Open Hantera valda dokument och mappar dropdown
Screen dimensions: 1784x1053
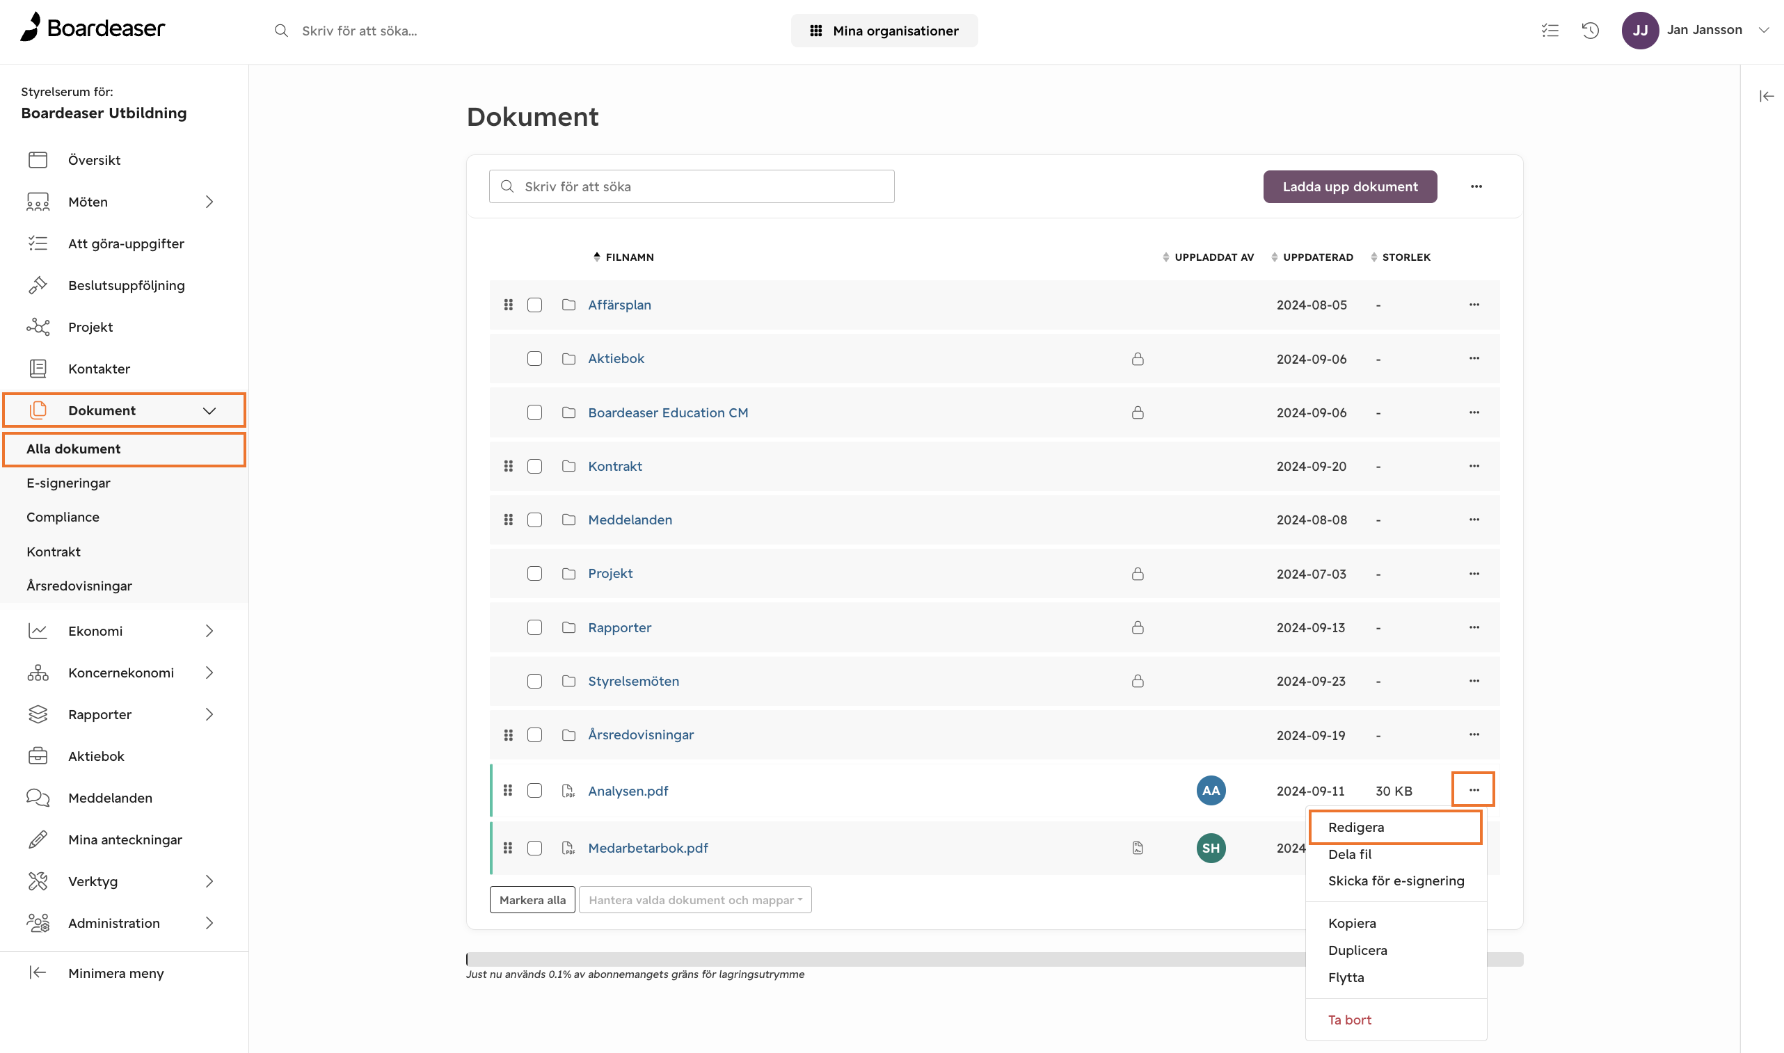(x=694, y=900)
